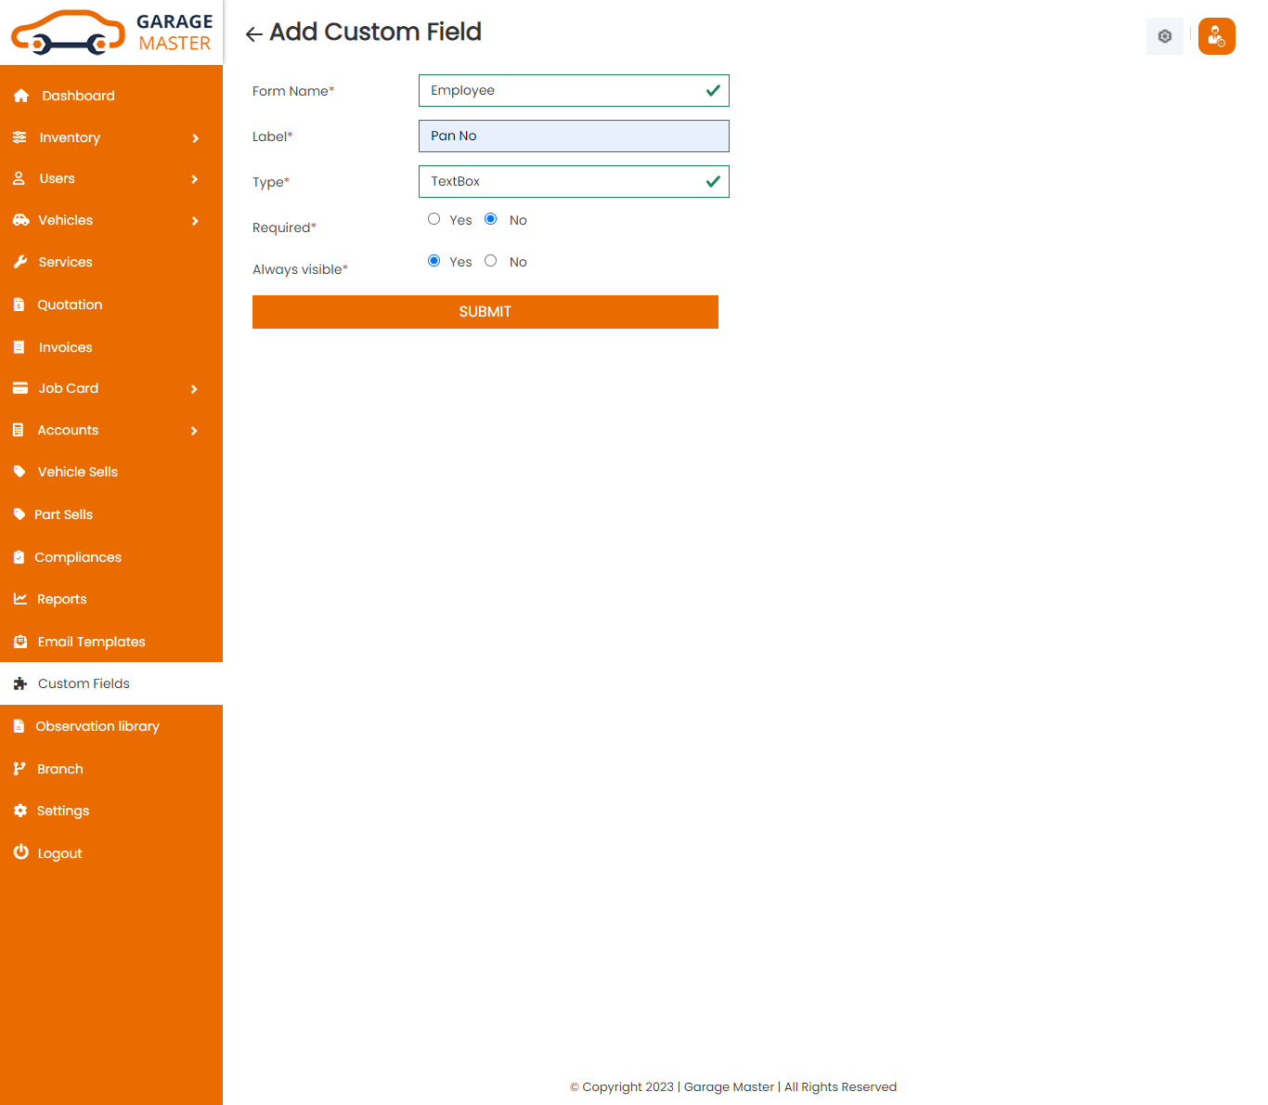Expand the Job Card menu
Screen dimensions: 1268x1105
195,389
